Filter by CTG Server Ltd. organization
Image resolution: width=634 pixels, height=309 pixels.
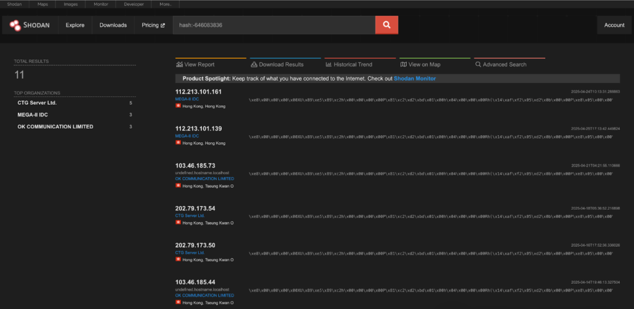[x=37, y=103]
